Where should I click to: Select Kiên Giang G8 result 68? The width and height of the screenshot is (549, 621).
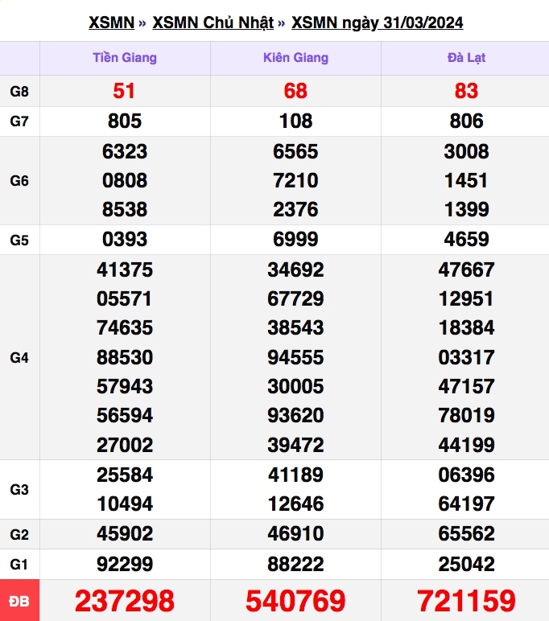coord(295,91)
